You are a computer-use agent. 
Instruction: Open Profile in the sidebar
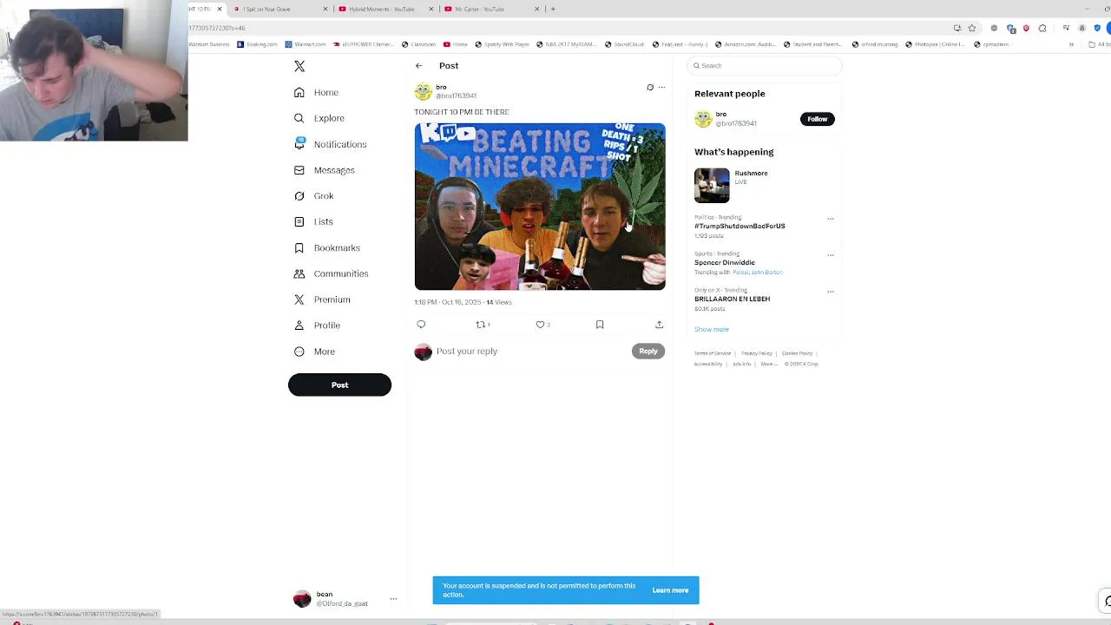click(x=317, y=326)
